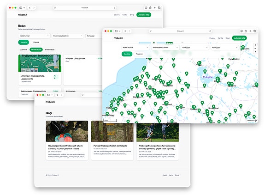Click the reload icon in the map window address bar
Screen dimensions: 265x196
(x=210, y=31)
